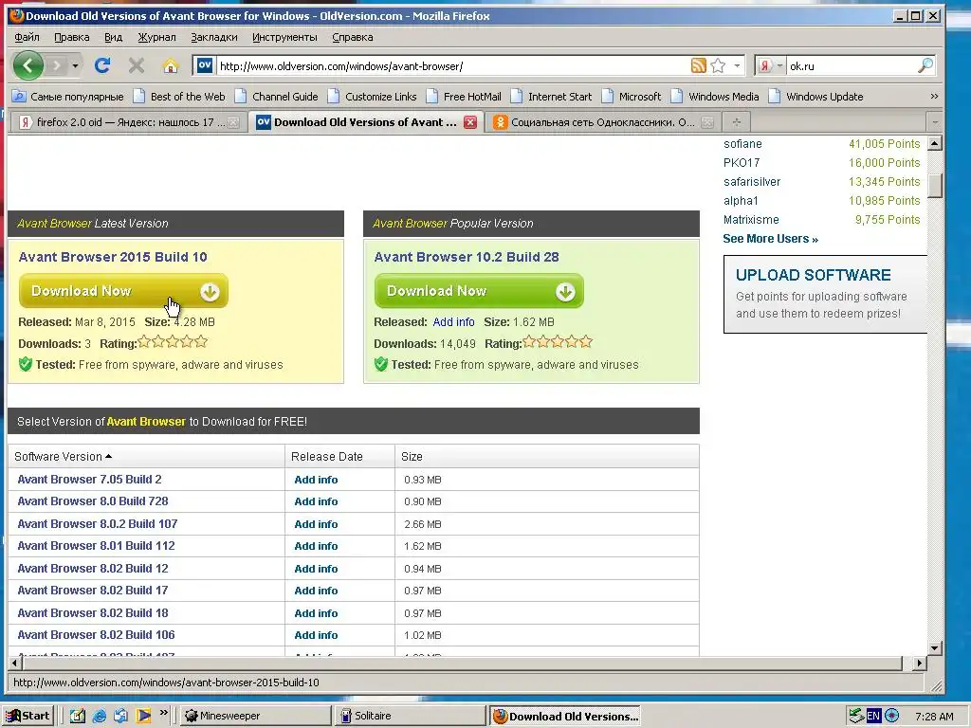This screenshot has height=728, width=971.
Task: Open Avant Browser 8.02 Build 106 link
Action: (96, 635)
